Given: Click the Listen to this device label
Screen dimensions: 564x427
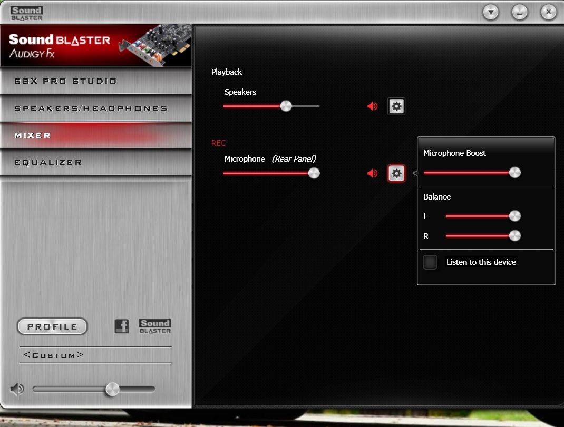Looking at the screenshot, I should (481, 262).
